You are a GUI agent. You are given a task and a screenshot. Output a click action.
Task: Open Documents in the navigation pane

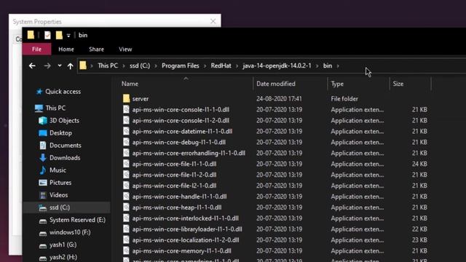[65, 146]
